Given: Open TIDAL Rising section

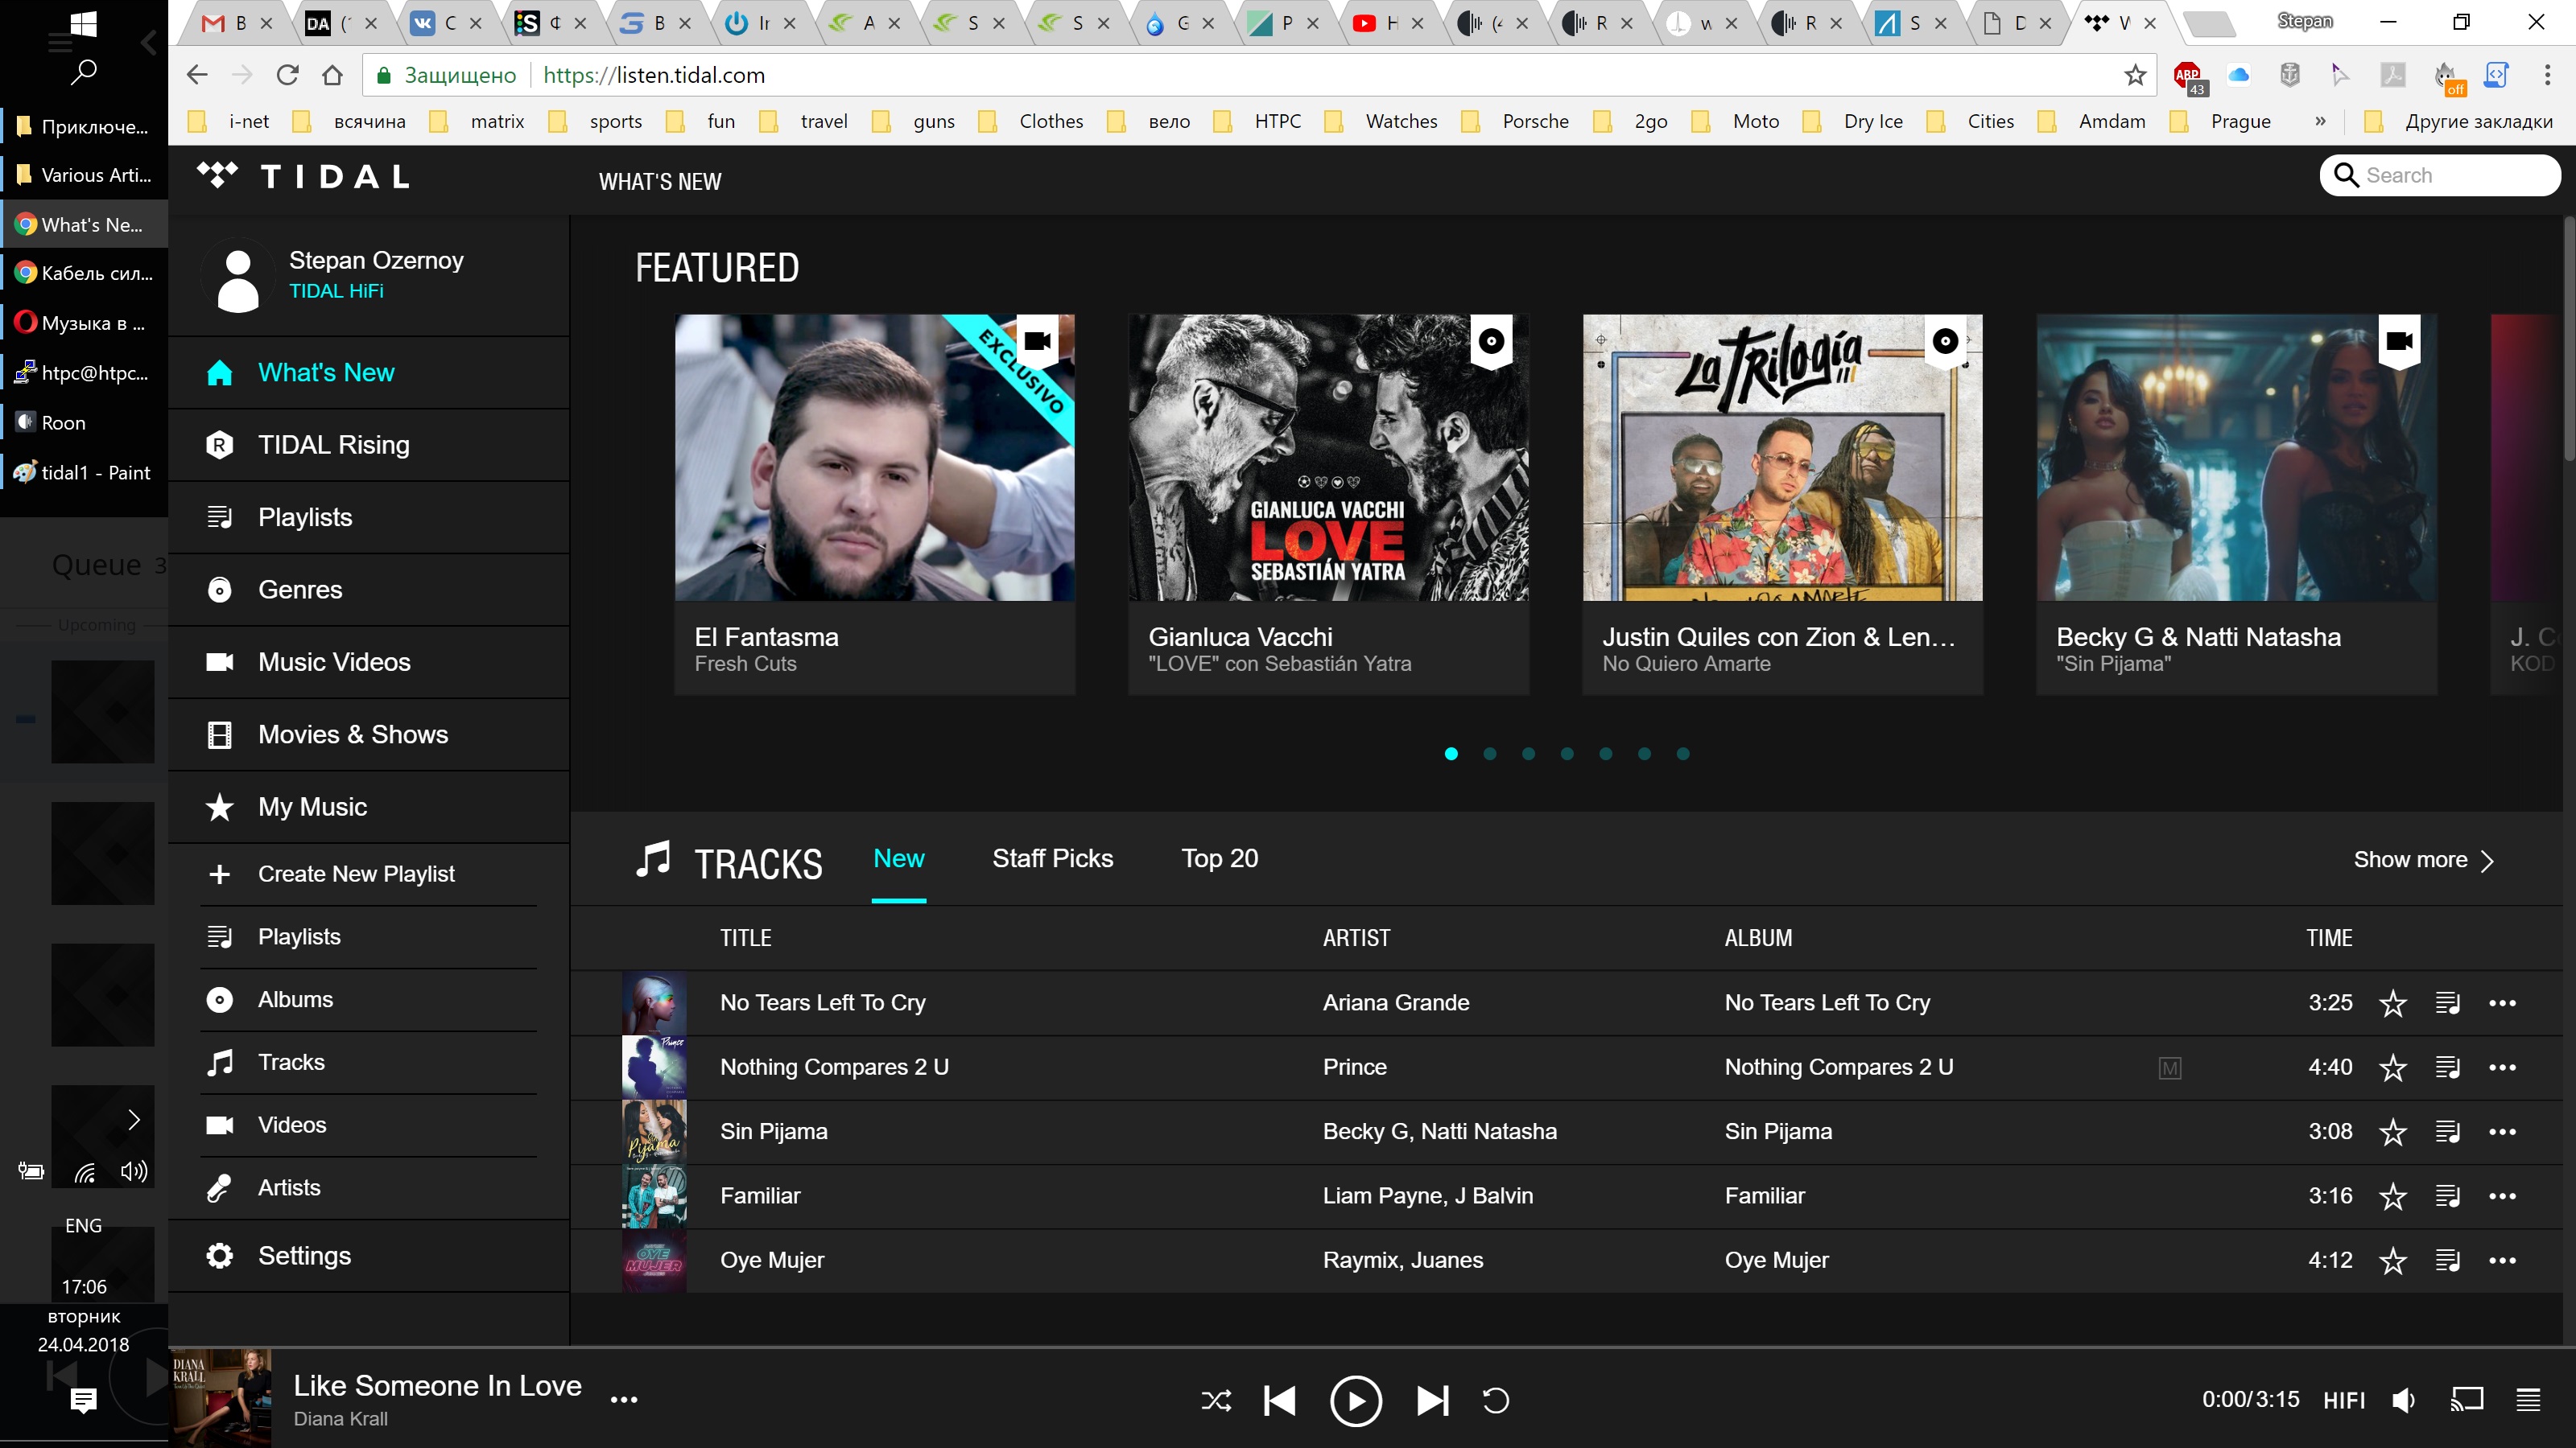Looking at the screenshot, I should click(x=368, y=445).
